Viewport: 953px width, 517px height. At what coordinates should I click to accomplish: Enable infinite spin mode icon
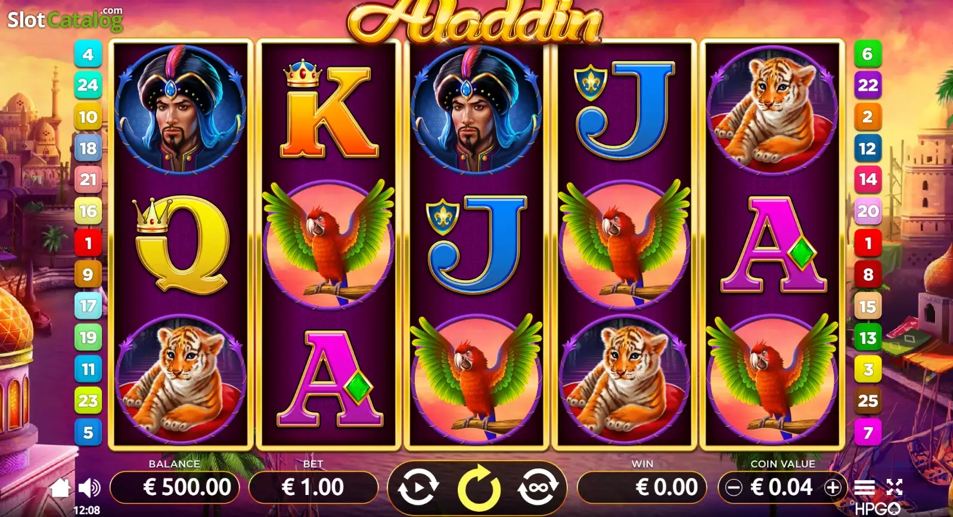pyautogui.click(x=538, y=487)
